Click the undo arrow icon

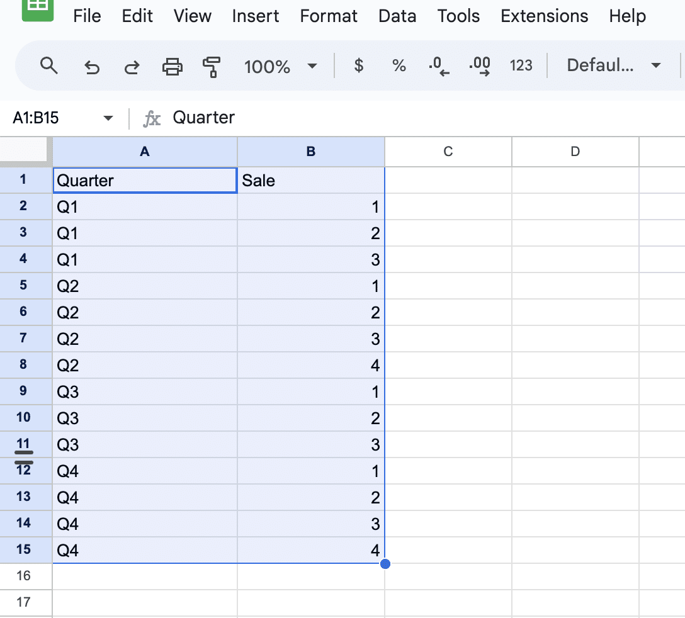pyautogui.click(x=92, y=66)
